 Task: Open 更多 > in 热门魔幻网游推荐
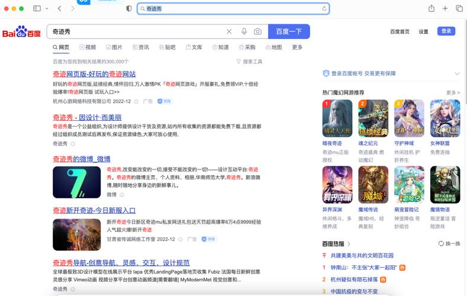tap(453, 92)
